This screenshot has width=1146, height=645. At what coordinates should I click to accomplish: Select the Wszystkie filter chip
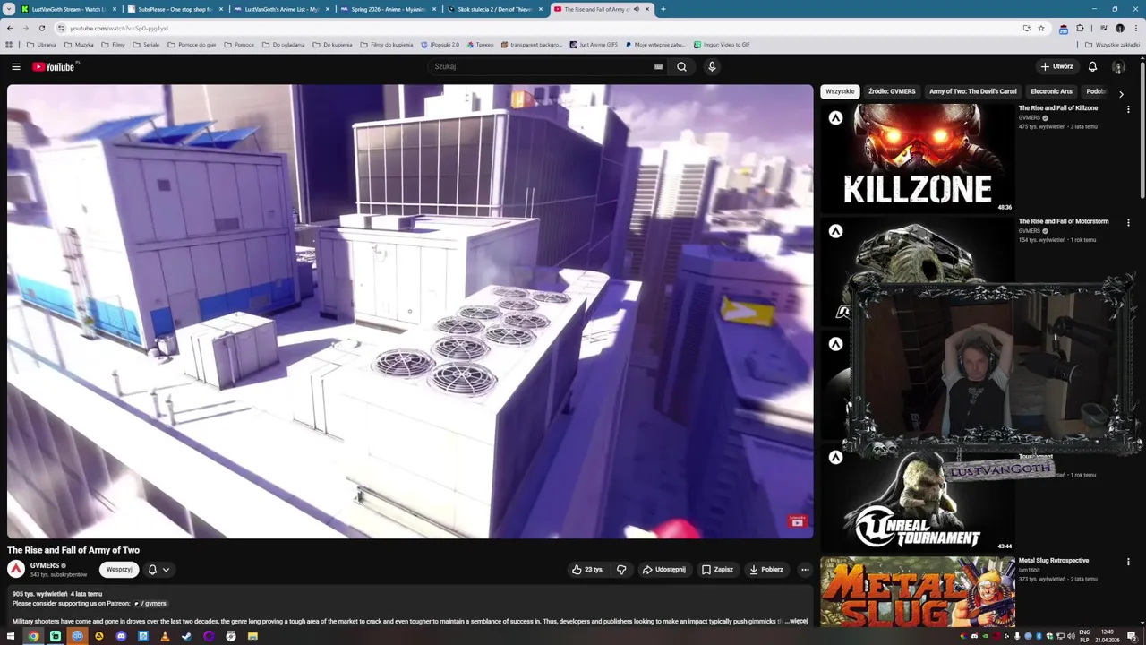[840, 91]
